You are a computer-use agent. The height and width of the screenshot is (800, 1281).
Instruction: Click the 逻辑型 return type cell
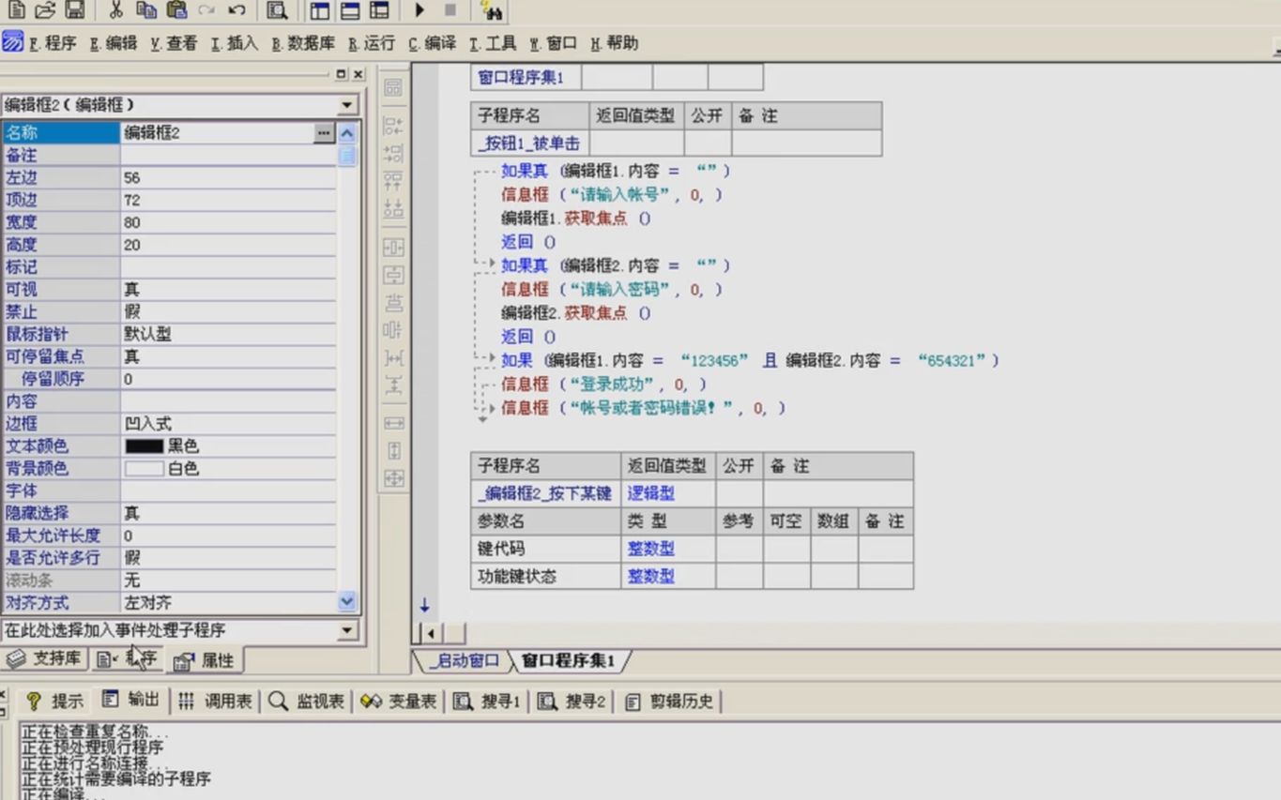(668, 493)
